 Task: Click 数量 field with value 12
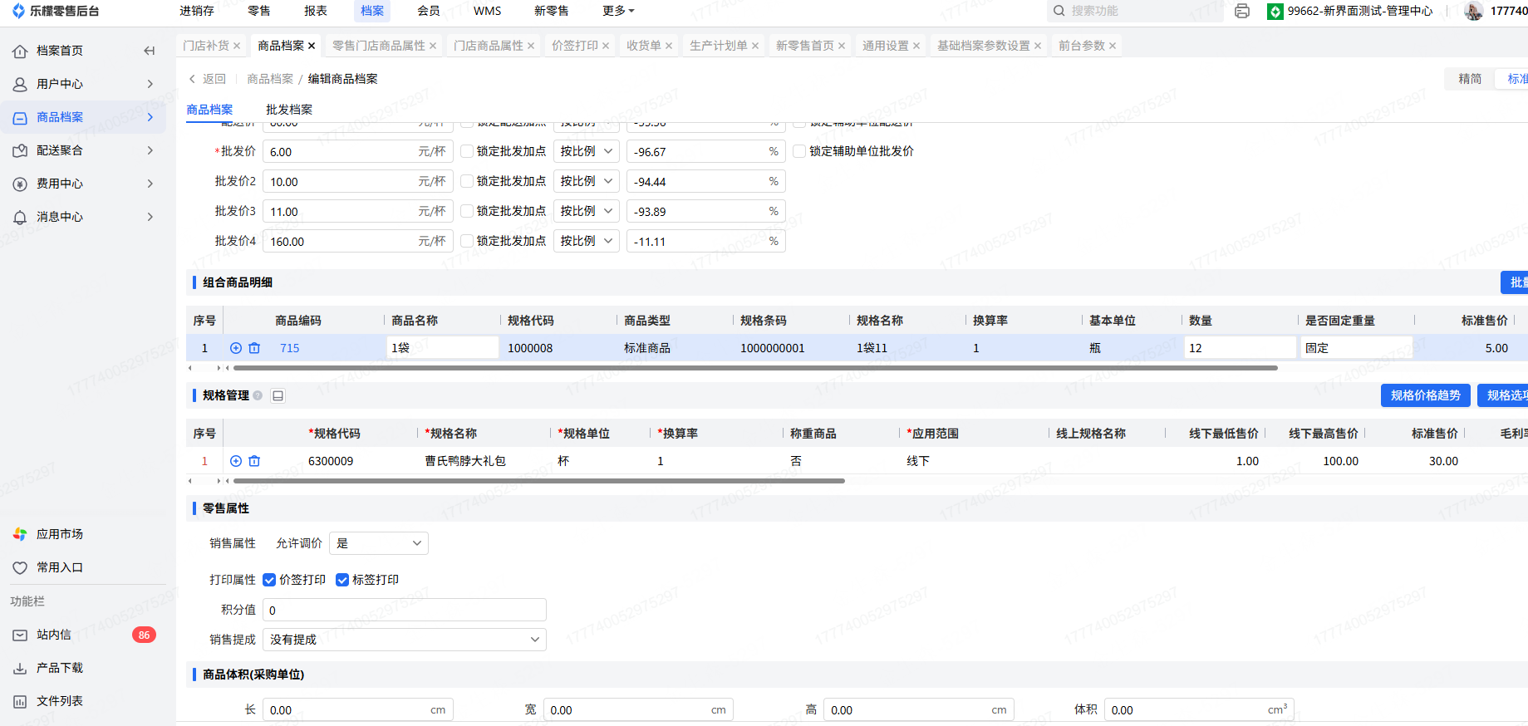pos(1241,348)
